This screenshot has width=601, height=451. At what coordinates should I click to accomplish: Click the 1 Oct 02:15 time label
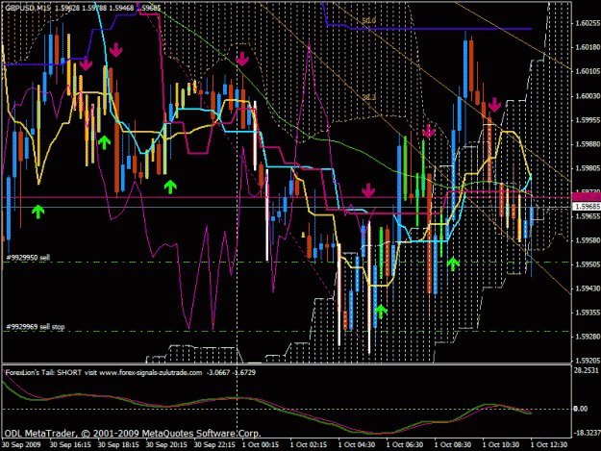(309, 445)
